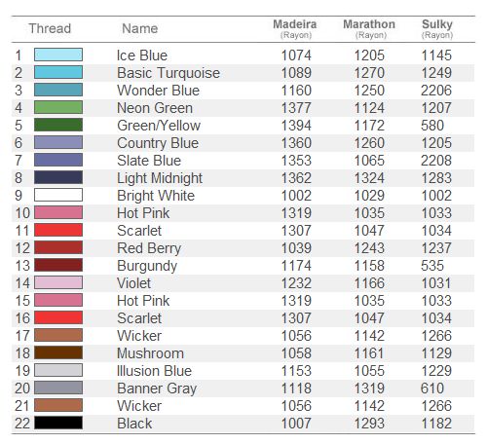Click the Ice Blue color swatch
487x444 pixels.
(x=58, y=55)
